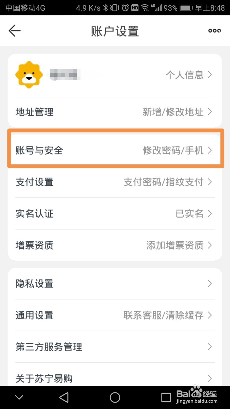Expand 隐私设置 row chevron
The width and height of the screenshot is (230, 409).
pyautogui.click(x=210, y=283)
